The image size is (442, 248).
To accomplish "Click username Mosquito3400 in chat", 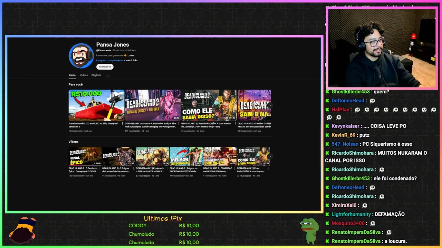I will click(x=348, y=223).
